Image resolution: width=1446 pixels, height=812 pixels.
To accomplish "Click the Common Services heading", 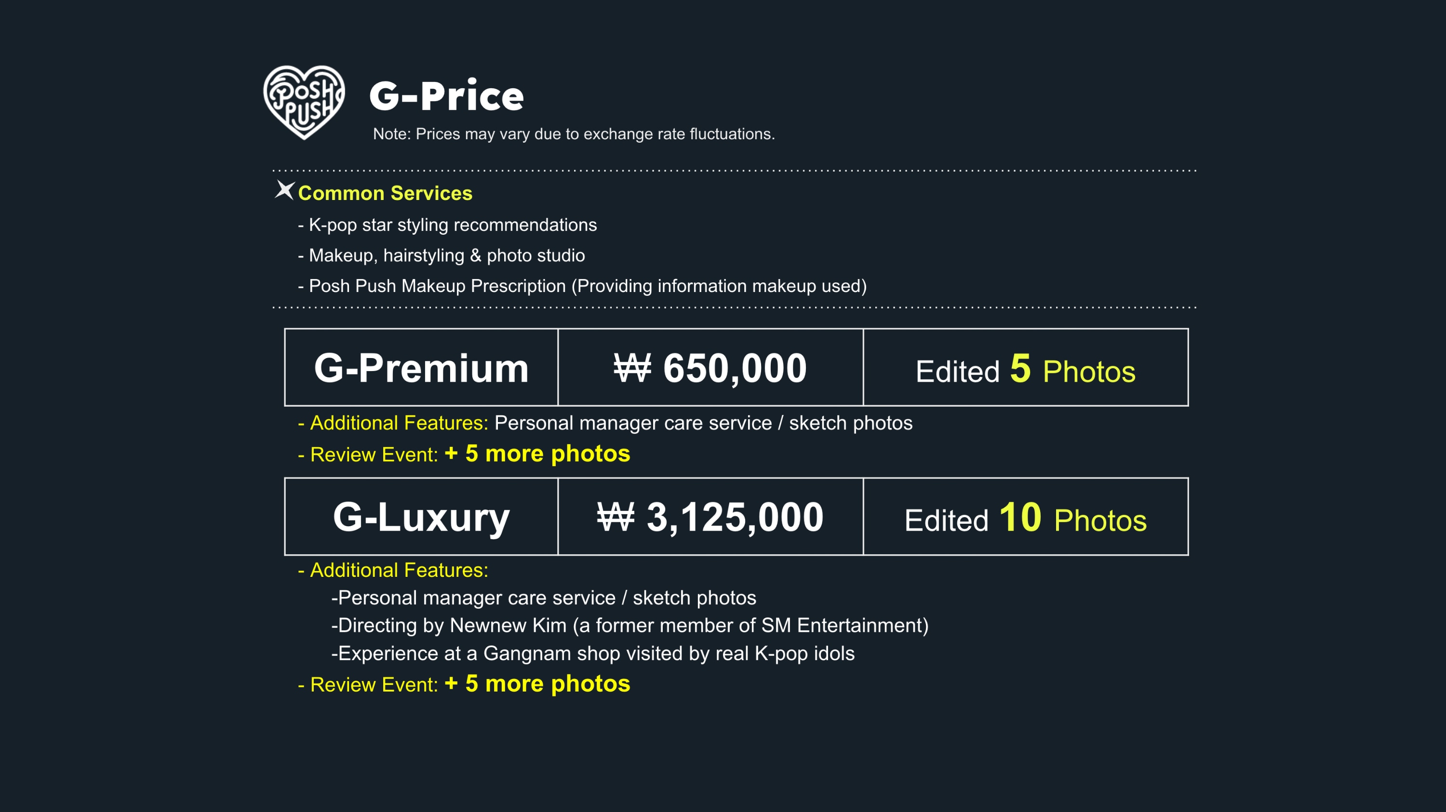I will pos(385,193).
